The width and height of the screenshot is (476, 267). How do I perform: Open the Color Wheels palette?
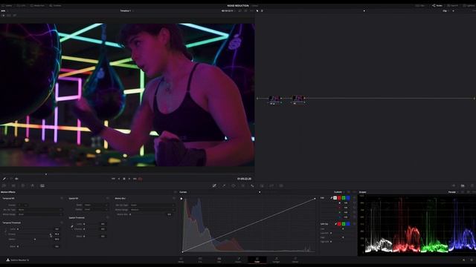pyautogui.click(x=23, y=185)
